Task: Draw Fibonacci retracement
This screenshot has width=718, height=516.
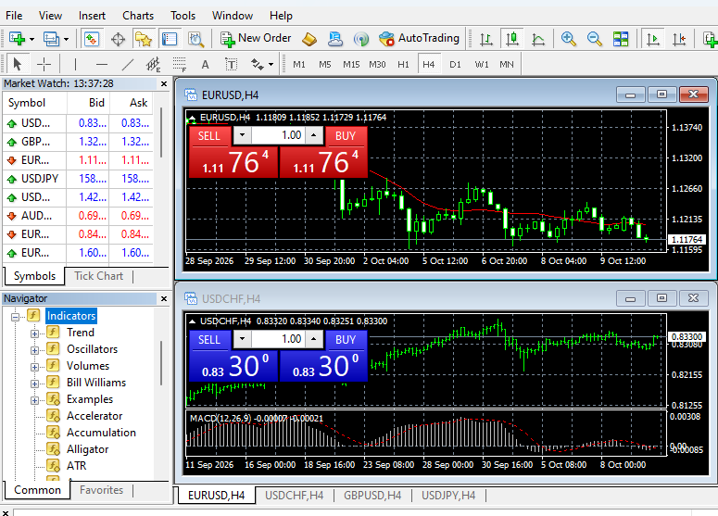Action: pyautogui.click(x=180, y=64)
